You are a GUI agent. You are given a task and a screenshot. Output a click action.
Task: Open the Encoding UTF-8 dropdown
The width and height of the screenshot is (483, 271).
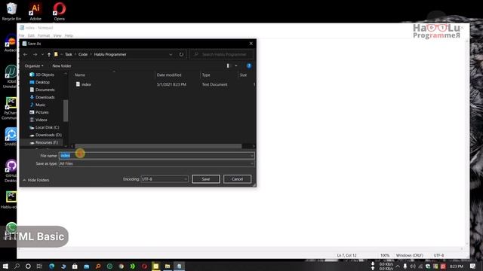click(165, 179)
